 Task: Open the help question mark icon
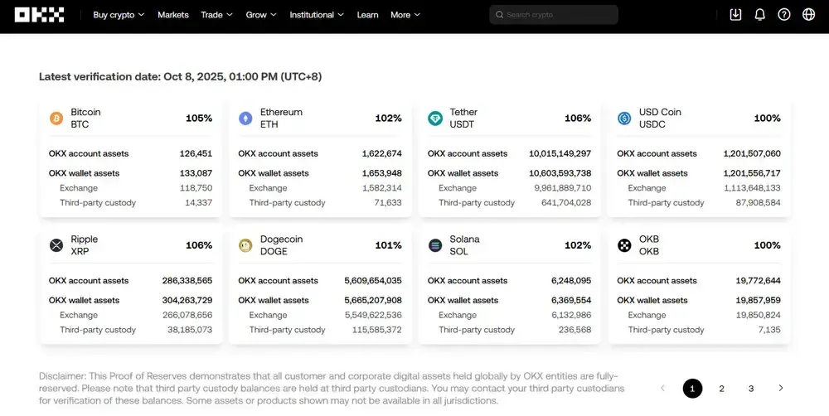pos(784,15)
